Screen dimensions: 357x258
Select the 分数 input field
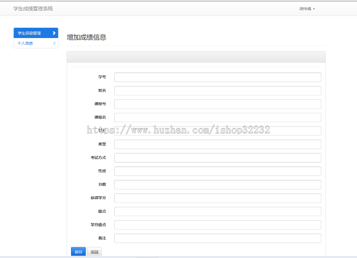click(x=217, y=184)
